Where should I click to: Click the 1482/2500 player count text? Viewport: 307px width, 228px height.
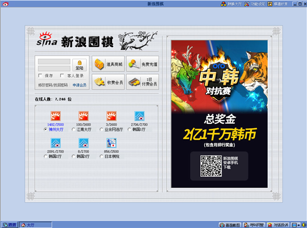tap(56, 125)
